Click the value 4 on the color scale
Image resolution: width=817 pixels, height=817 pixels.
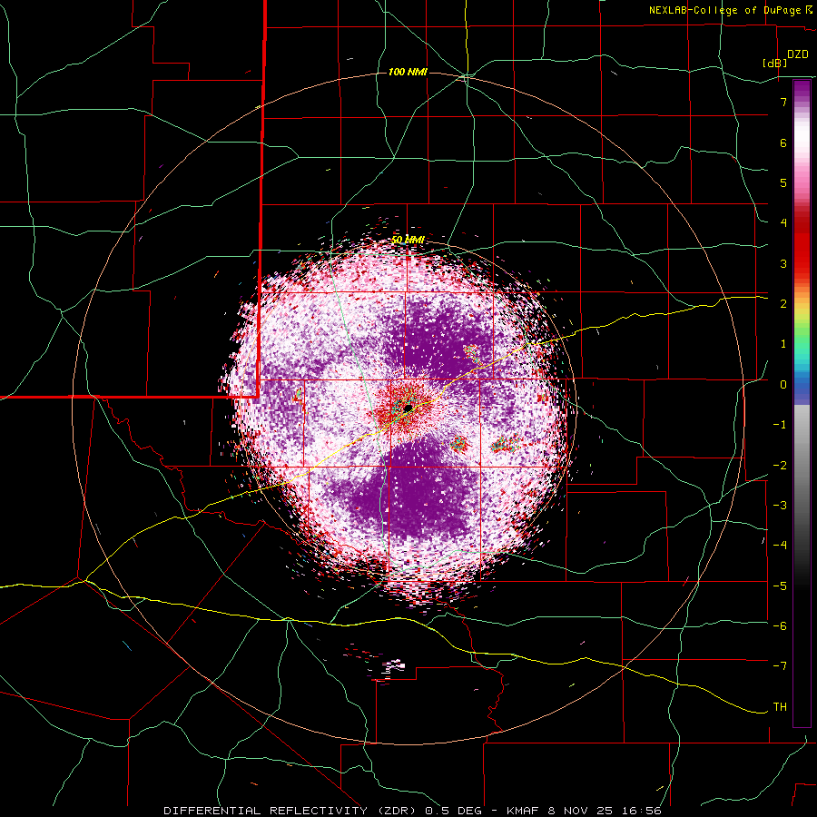coord(783,223)
